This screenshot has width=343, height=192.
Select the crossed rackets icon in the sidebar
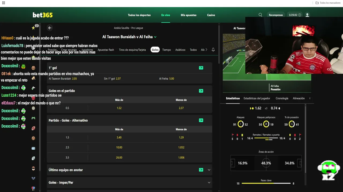33,178
